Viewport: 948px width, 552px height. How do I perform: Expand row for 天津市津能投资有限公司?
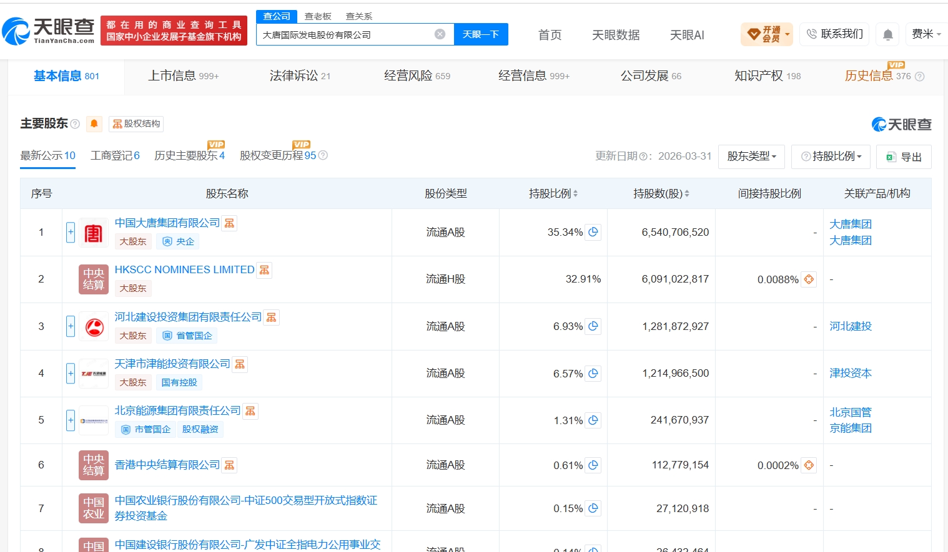tap(71, 373)
